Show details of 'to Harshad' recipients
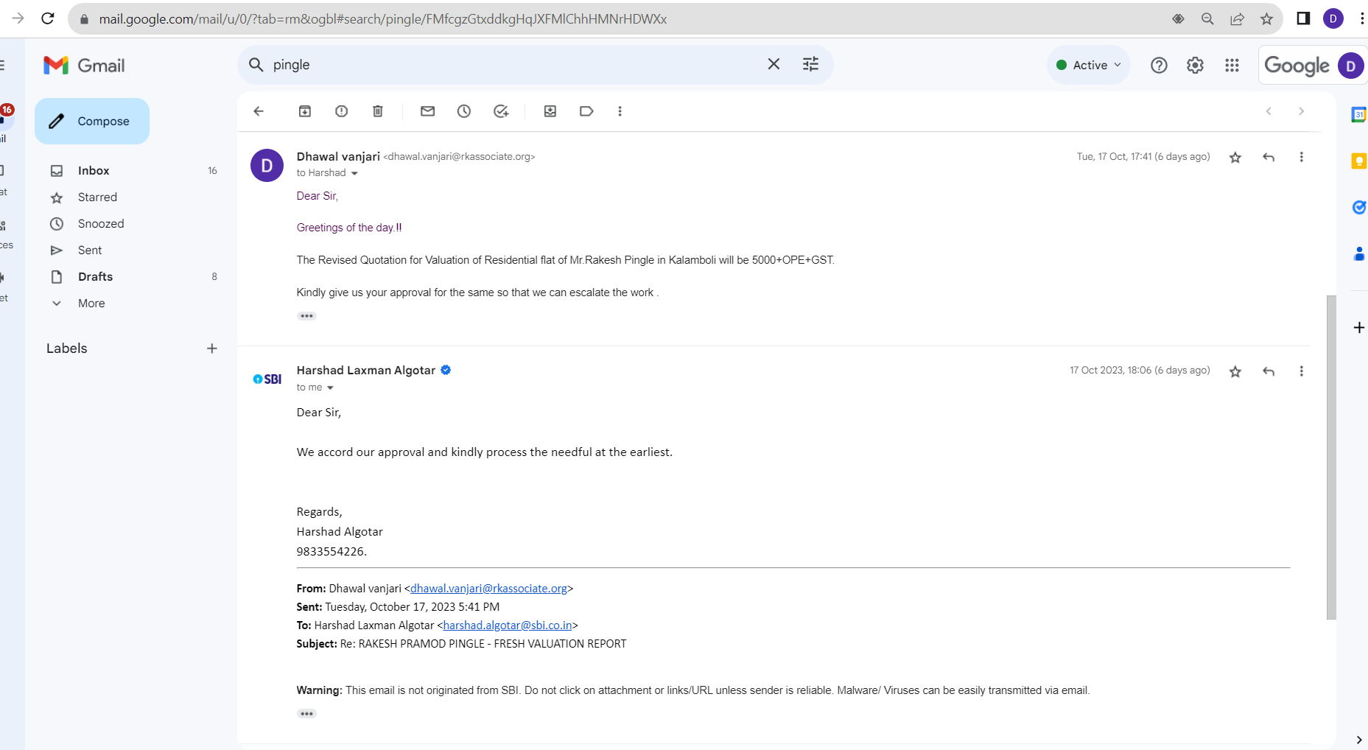 point(354,173)
